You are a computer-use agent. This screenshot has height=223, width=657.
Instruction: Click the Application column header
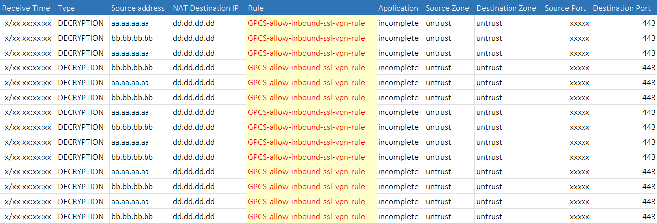point(398,8)
